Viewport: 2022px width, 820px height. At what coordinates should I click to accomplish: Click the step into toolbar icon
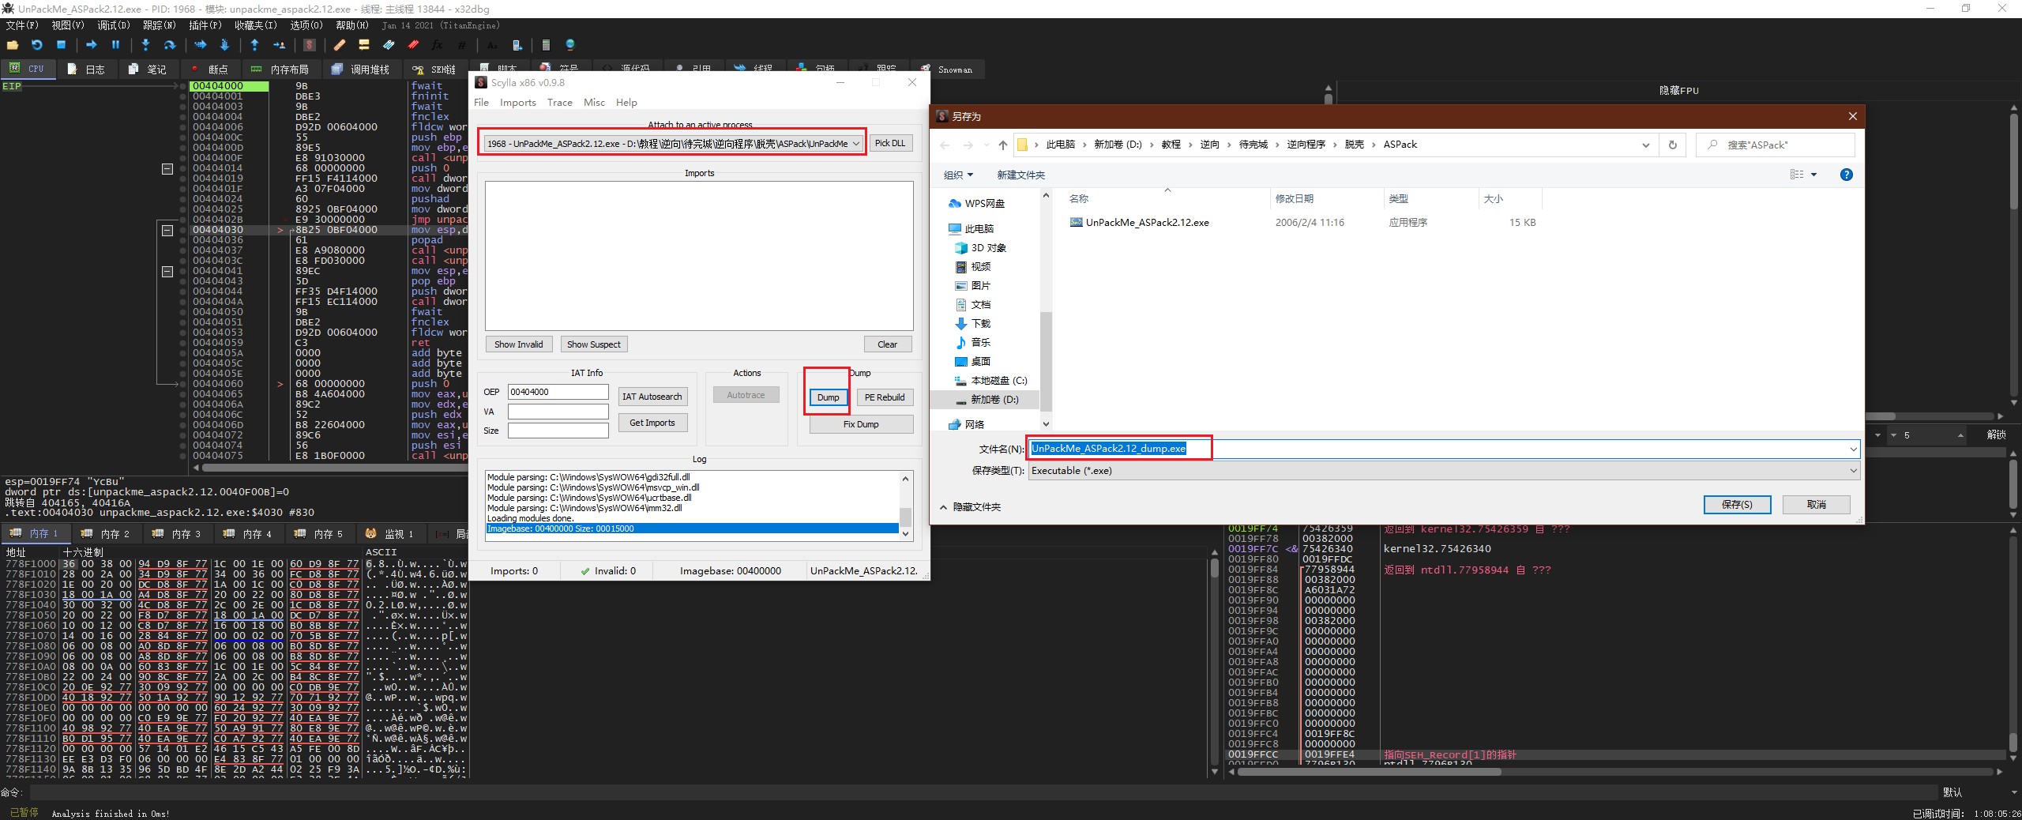[145, 45]
